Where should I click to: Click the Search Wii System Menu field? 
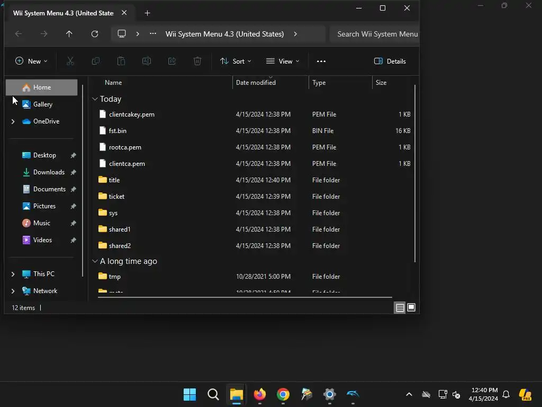click(375, 34)
